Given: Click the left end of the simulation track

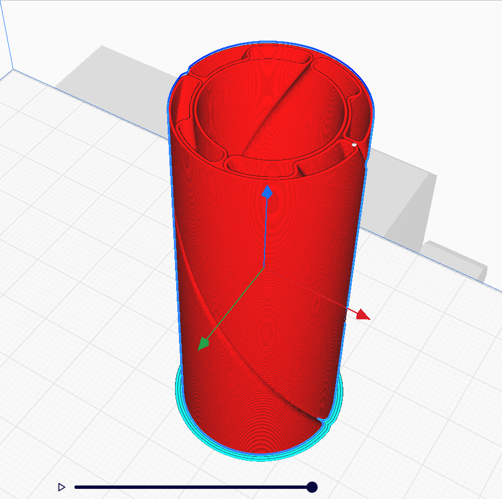Looking at the screenshot, I should (x=77, y=487).
